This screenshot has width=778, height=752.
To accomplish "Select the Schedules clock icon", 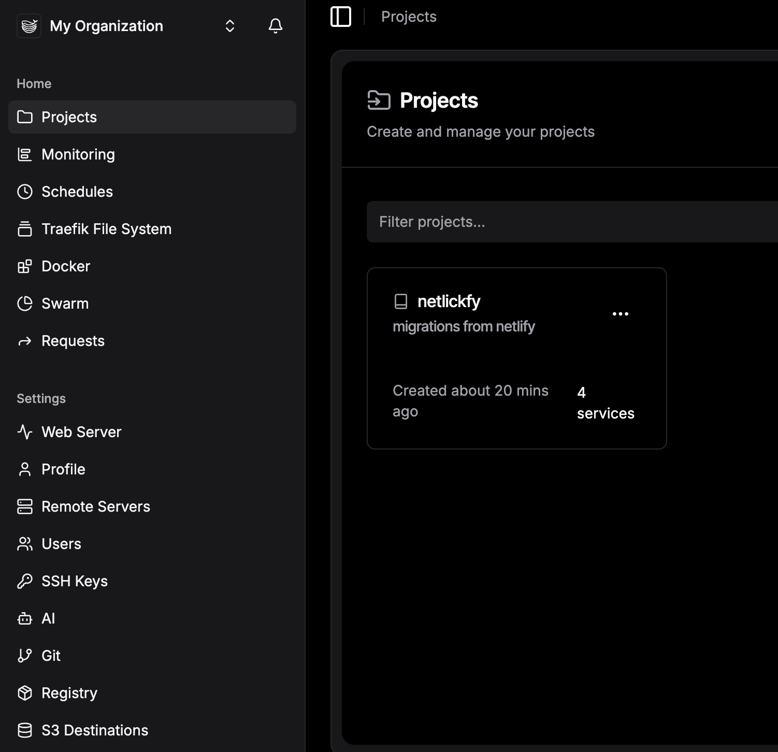I will pos(25,192).
